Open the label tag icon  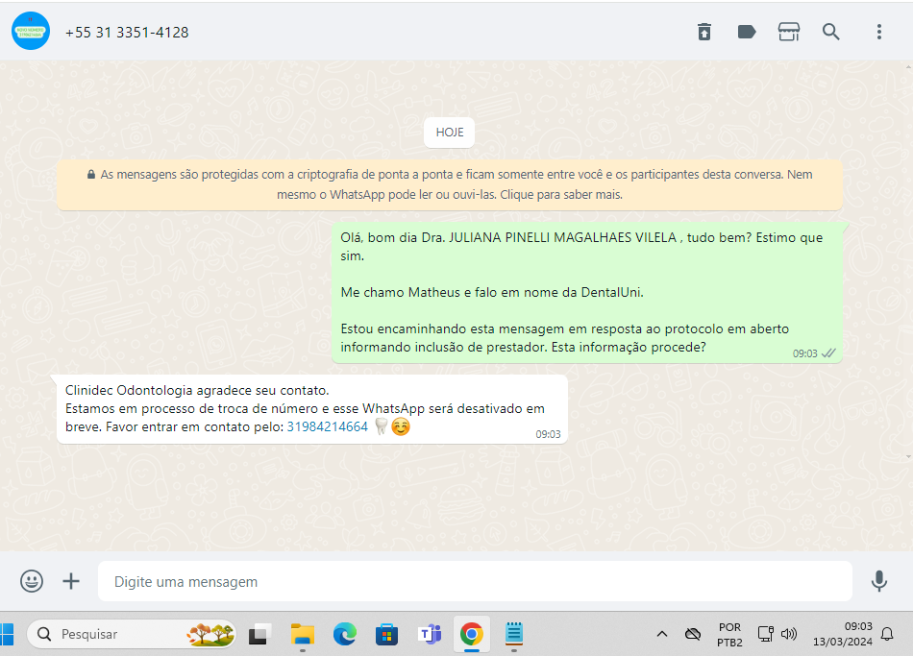pos(747,32)
